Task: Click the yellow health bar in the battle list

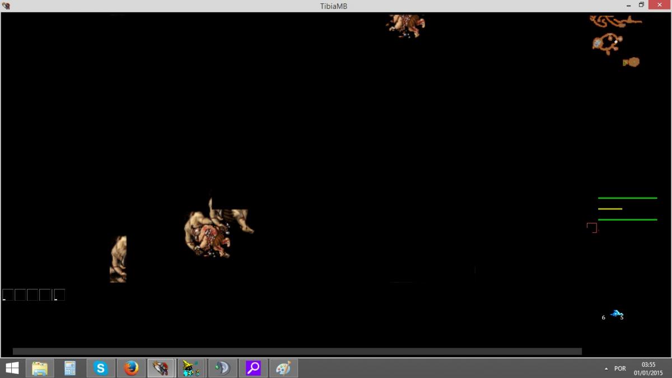Action: tap(610, 208)
